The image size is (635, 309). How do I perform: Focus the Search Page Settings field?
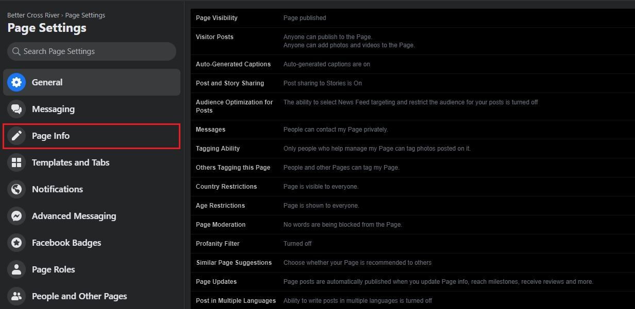click(92, 51)
